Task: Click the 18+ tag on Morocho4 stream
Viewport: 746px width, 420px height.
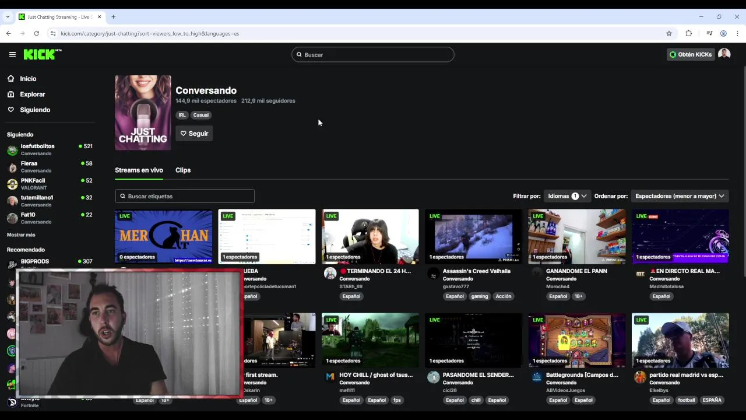Action: (x=579, y=296)
